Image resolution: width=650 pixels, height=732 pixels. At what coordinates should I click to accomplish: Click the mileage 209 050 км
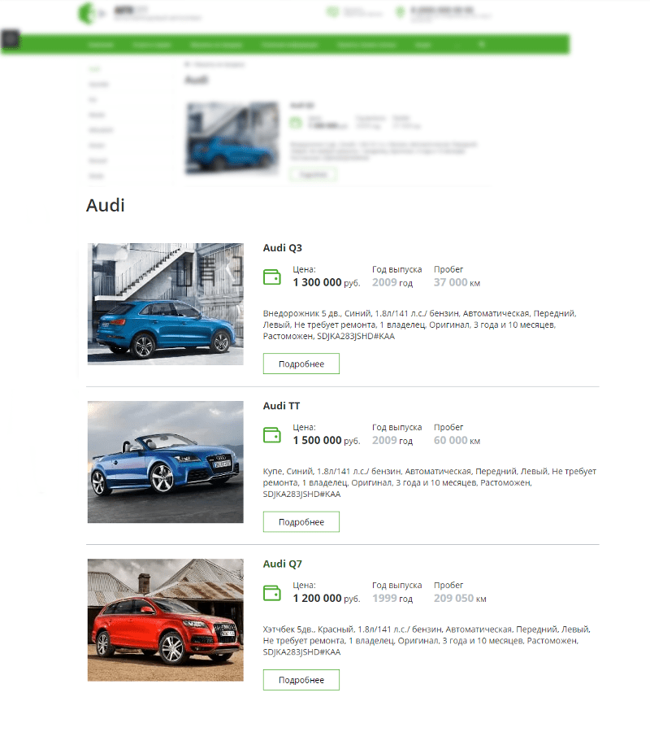pos(460,599)
